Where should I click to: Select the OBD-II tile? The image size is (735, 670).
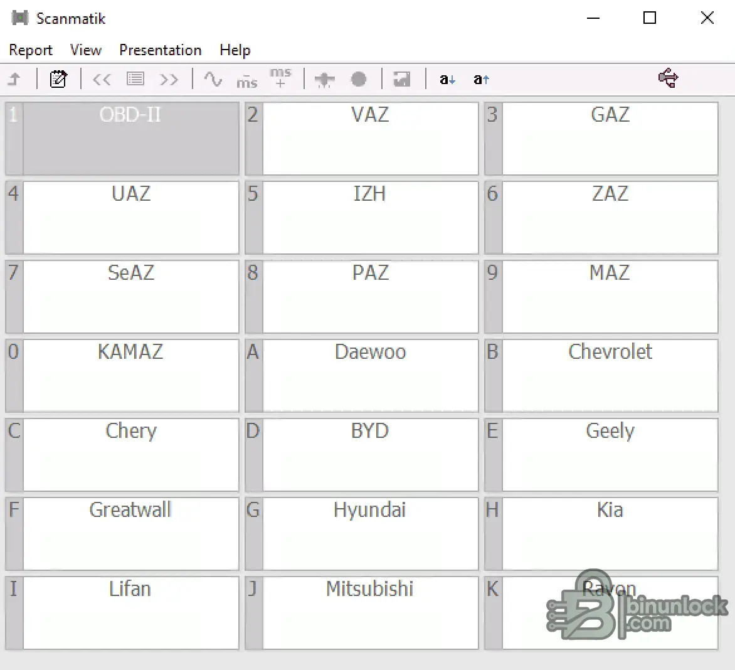click(x=130, y=139)
